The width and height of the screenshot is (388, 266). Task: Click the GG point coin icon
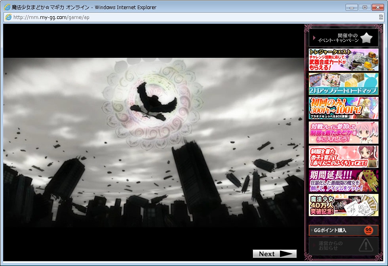point(369,230)
